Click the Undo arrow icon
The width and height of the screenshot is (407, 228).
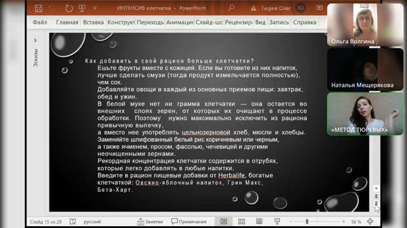(52, 8)
